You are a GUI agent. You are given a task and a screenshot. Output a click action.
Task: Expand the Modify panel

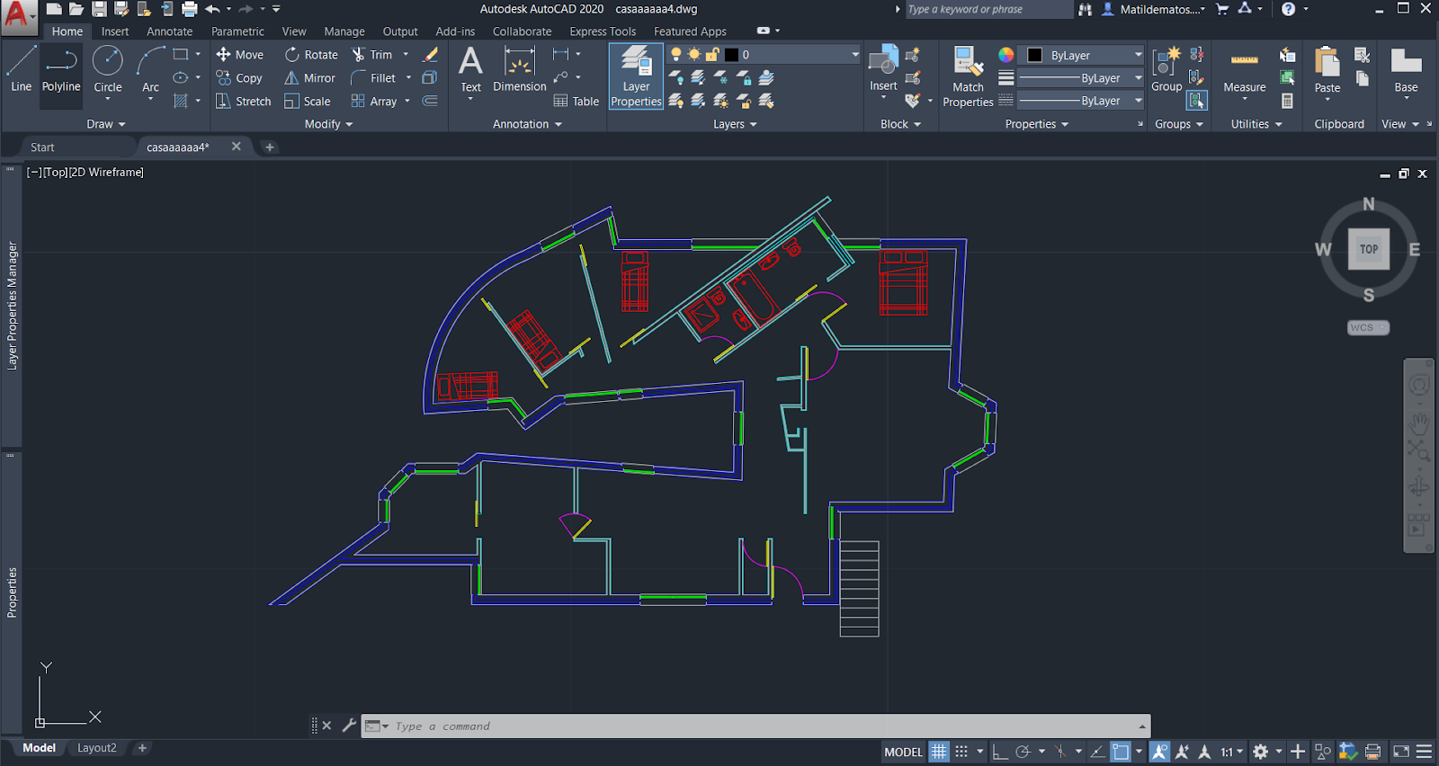328,124
